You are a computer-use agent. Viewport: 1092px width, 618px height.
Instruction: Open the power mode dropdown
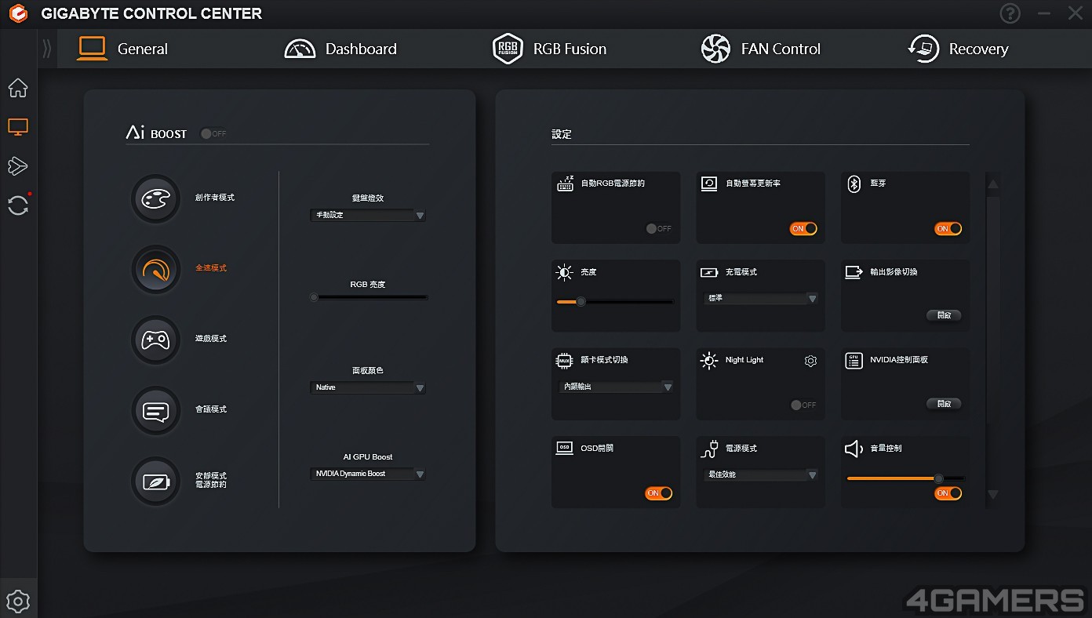(761, 474)
